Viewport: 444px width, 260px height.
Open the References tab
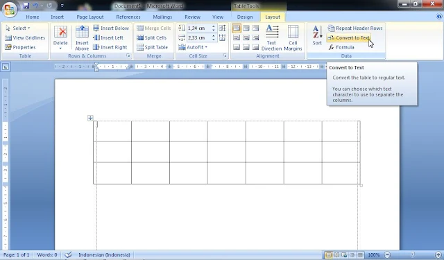(x=128, y=17)
